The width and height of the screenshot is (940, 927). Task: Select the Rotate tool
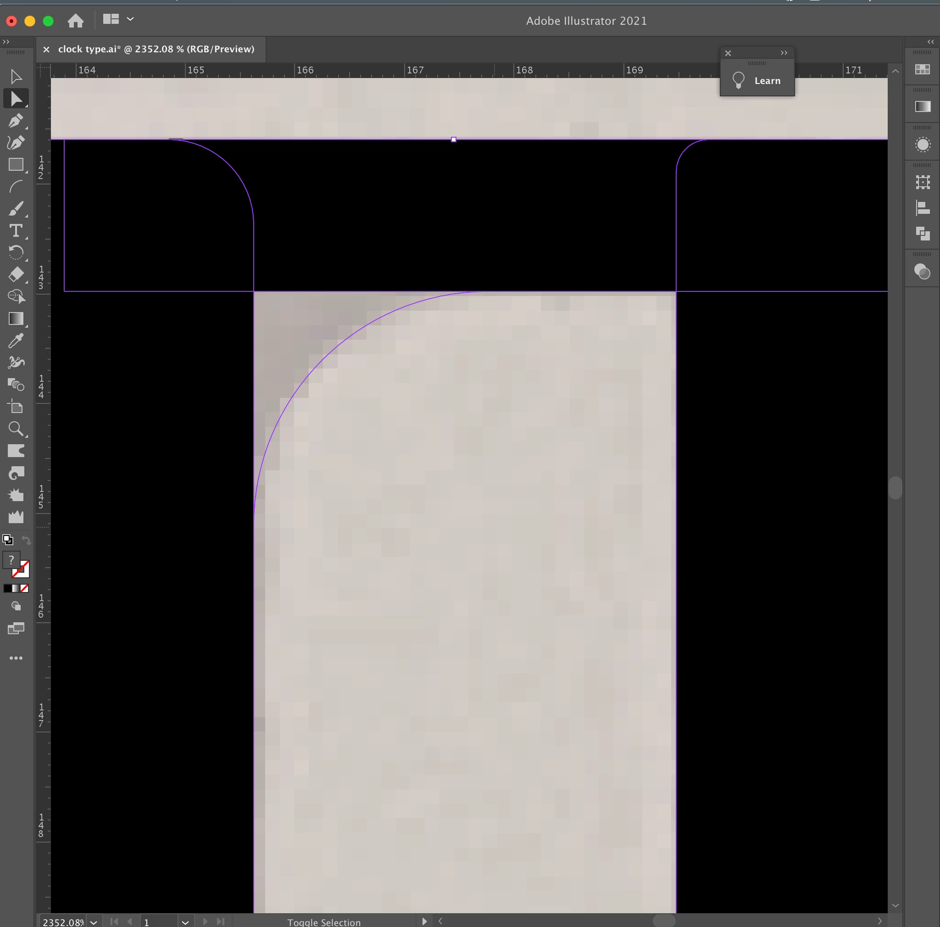coord(16,252)
